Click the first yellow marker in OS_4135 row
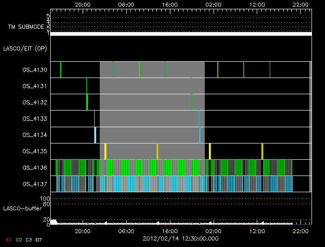325x247 pixels. click(x=105, y=151)
